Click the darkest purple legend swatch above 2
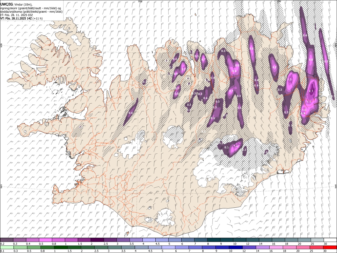The image size is (337, 253). pos(97,240)
